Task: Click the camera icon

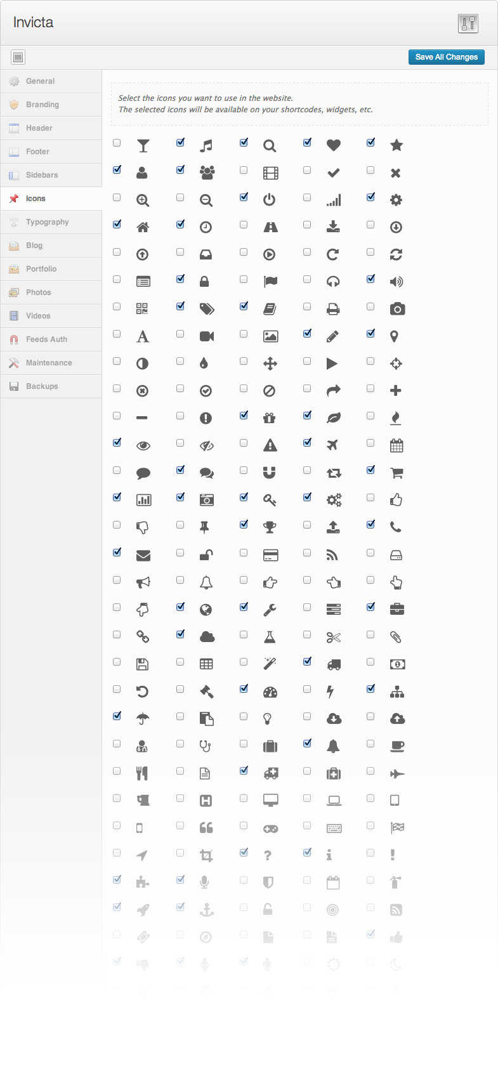Action: (397, 309)
